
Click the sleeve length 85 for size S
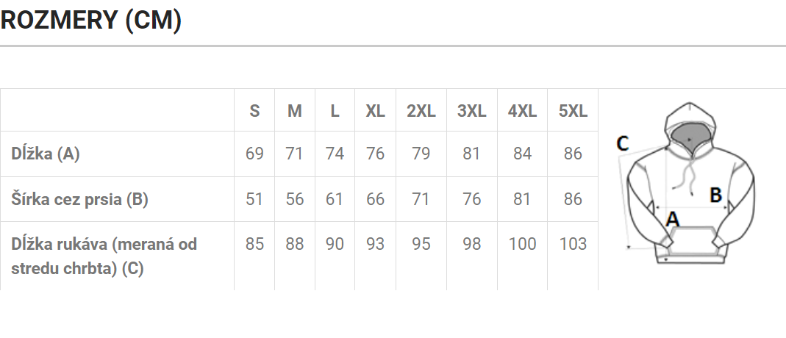(x=254, y=244)
